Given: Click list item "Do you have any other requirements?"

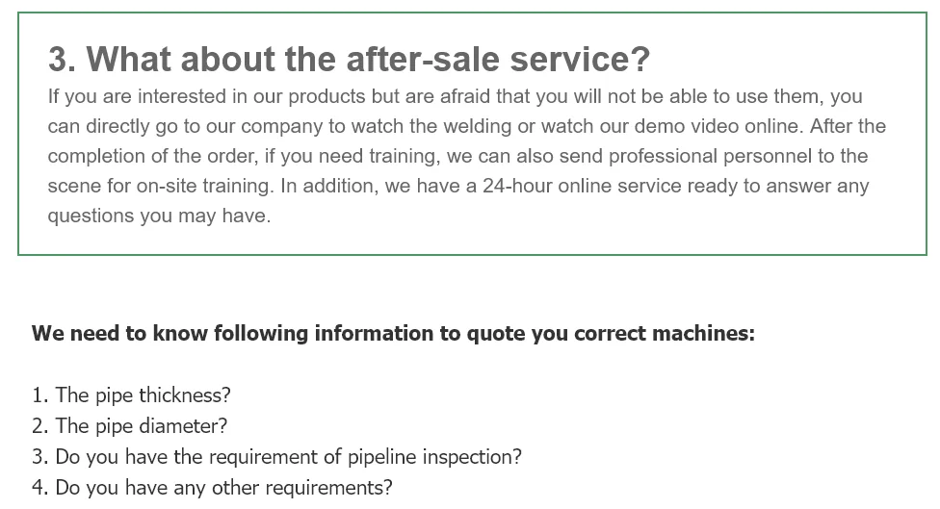Looking at the screenshot, I should click(x=223, y=488).
